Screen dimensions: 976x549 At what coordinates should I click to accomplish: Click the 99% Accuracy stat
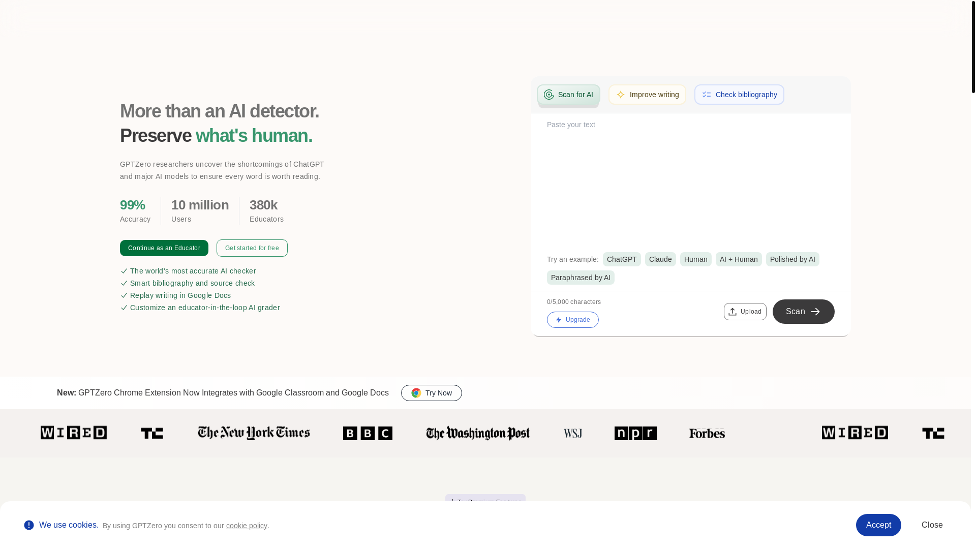(135, 211)
